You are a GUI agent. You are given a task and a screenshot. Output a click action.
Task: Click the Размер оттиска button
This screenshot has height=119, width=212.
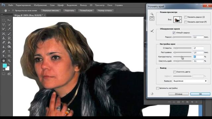pyautogui.click(x=105, y=11)
